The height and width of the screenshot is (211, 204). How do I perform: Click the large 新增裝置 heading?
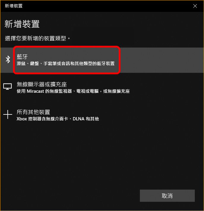pos(22,24)
